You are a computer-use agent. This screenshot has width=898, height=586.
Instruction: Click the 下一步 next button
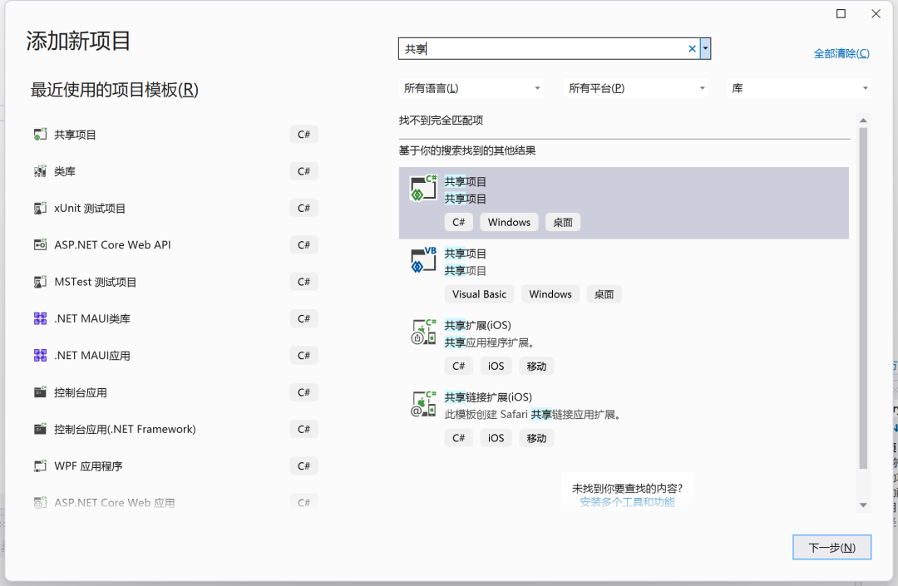point(831,547)
